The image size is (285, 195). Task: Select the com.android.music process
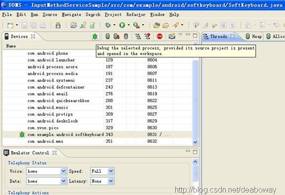click(97, 107)
